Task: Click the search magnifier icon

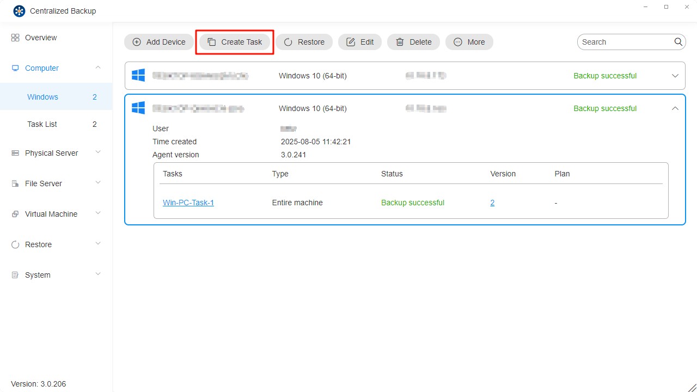Action: pos(678,41)
